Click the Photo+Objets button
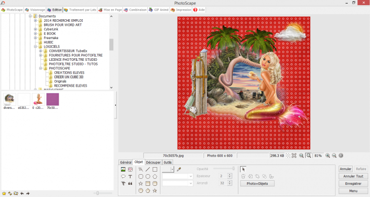 pyautogui.click(x=257, y=183)
